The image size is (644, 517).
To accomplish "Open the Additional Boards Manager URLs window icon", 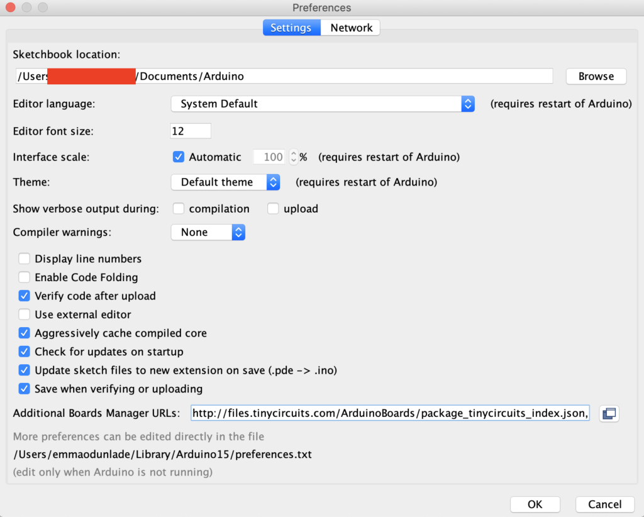I will click(609, 413).
